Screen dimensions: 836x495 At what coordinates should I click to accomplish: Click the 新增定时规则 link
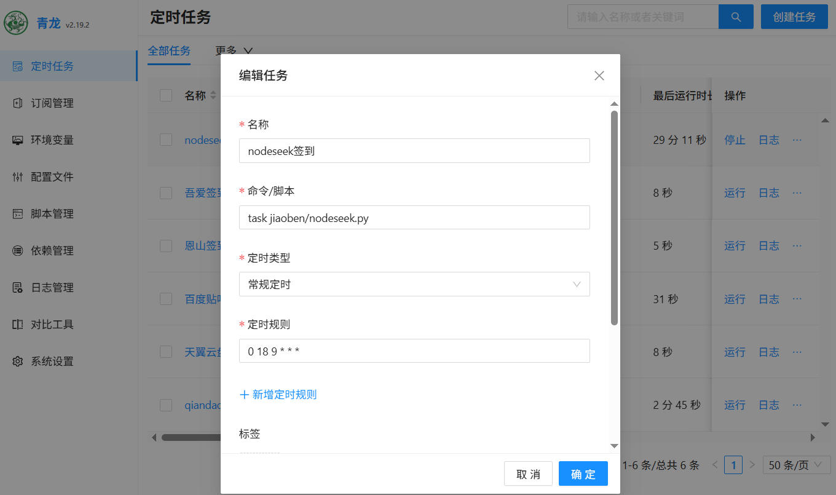pos(278,395)
